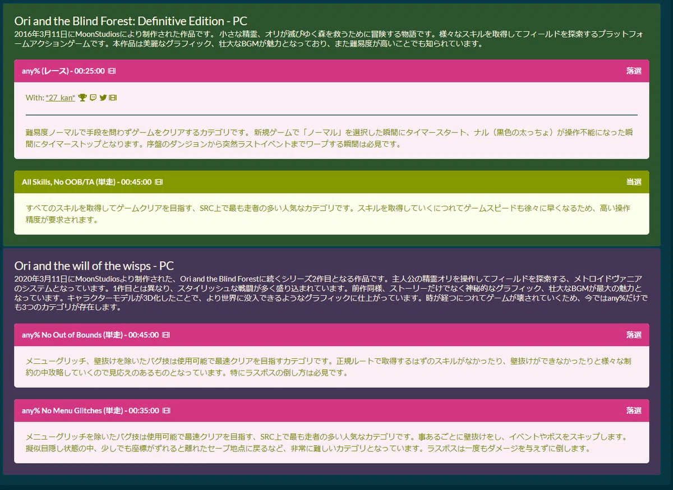Click the With: label before *27_kan*

(x=34, y=98)
